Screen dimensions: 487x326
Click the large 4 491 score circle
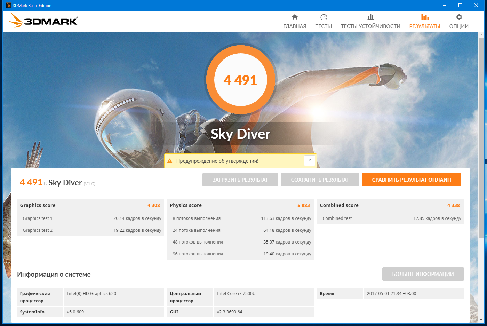(x=240, y=80)
